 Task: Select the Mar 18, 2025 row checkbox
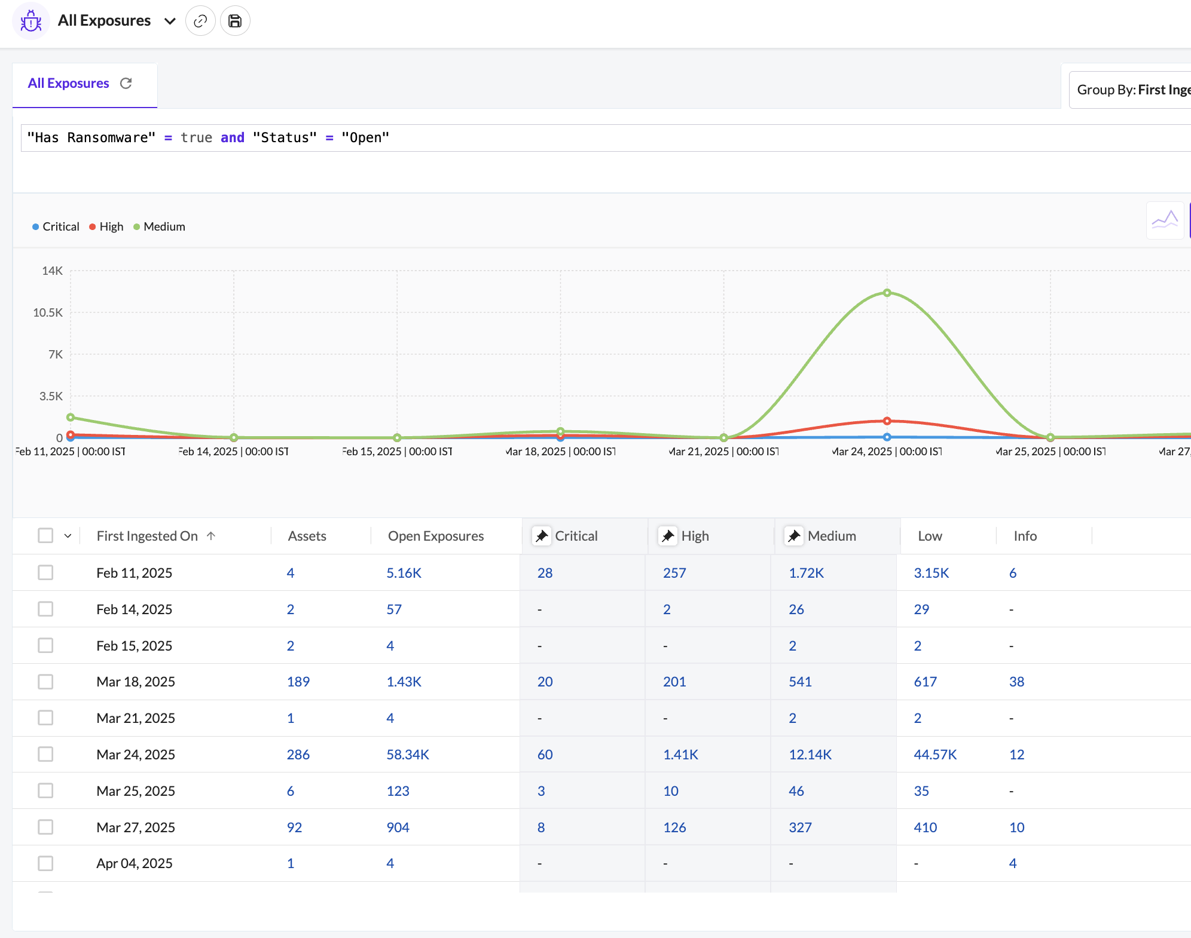point(45,682)
